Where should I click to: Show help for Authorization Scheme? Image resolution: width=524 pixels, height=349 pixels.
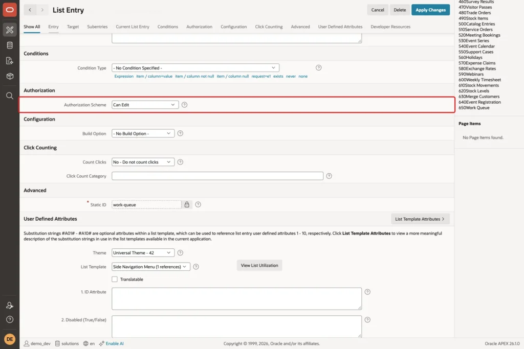click(x=184, y=105)
